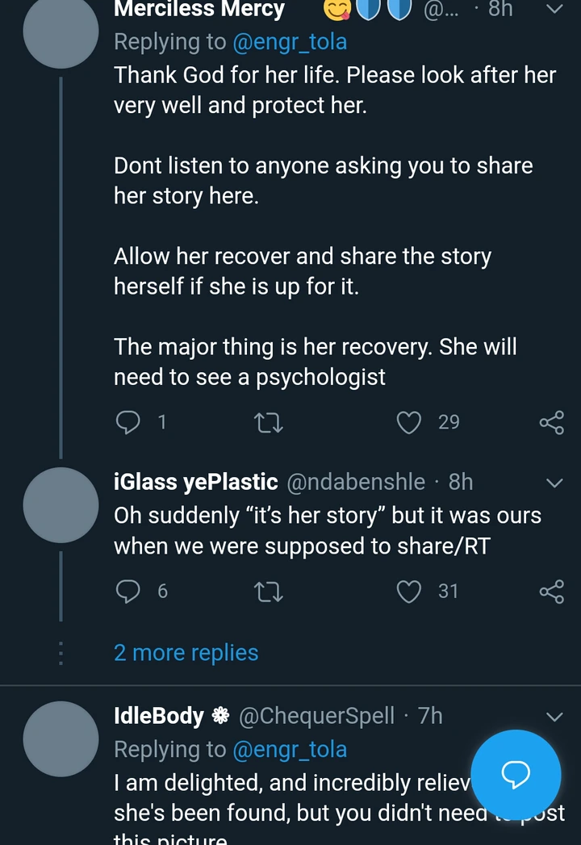Open IdleBody's profile name
Screen dimensions: 581x845
(x=159, y=716)
